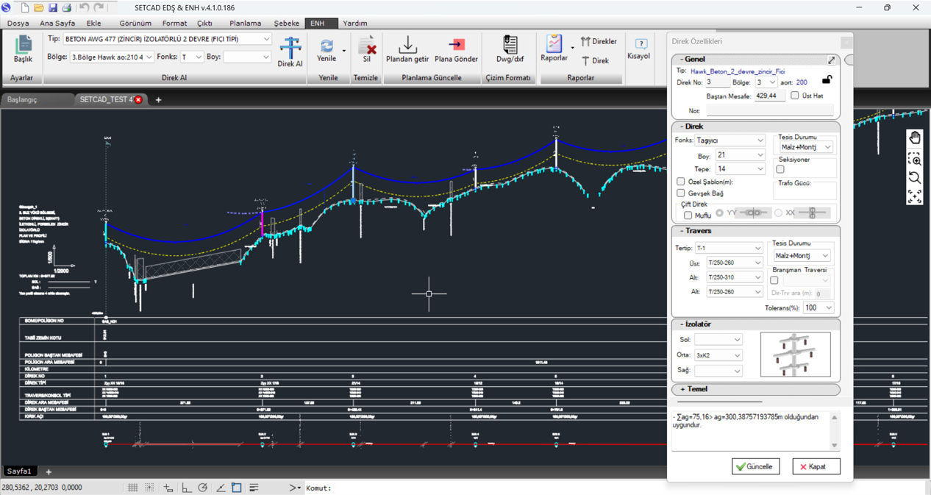Click the zoom previous magnifier icon
Screen dimensions: 931x495
click(x=915, y=177)
